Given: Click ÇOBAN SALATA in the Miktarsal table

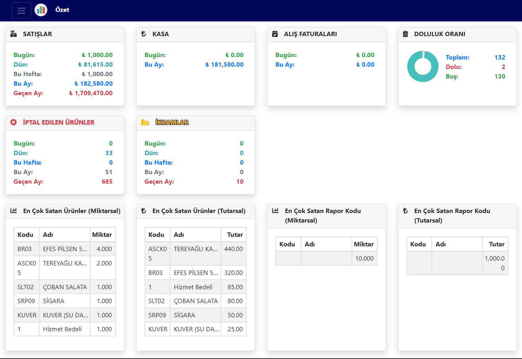Looking at the screenshot, I should (65, 287).
